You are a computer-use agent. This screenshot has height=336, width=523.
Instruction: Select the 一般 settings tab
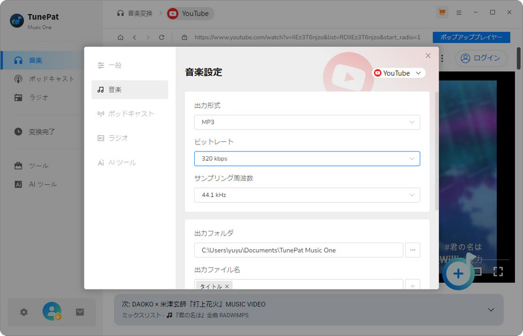pyautogui.click(x=129, y=65)
